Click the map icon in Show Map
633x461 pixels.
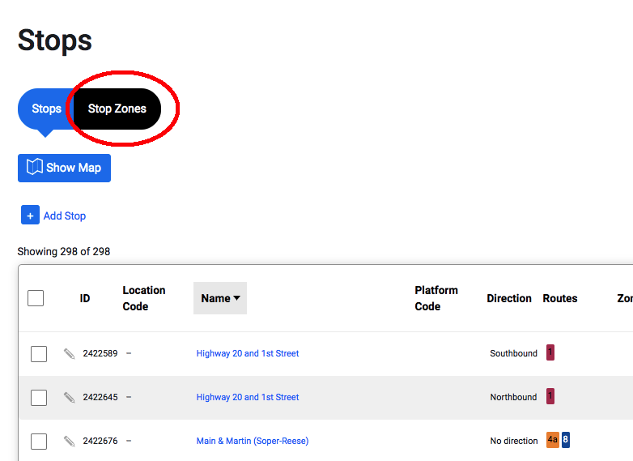(x=35, y=167)
